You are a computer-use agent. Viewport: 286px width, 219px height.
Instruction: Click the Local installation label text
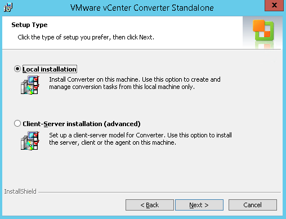tap(50, 69)
